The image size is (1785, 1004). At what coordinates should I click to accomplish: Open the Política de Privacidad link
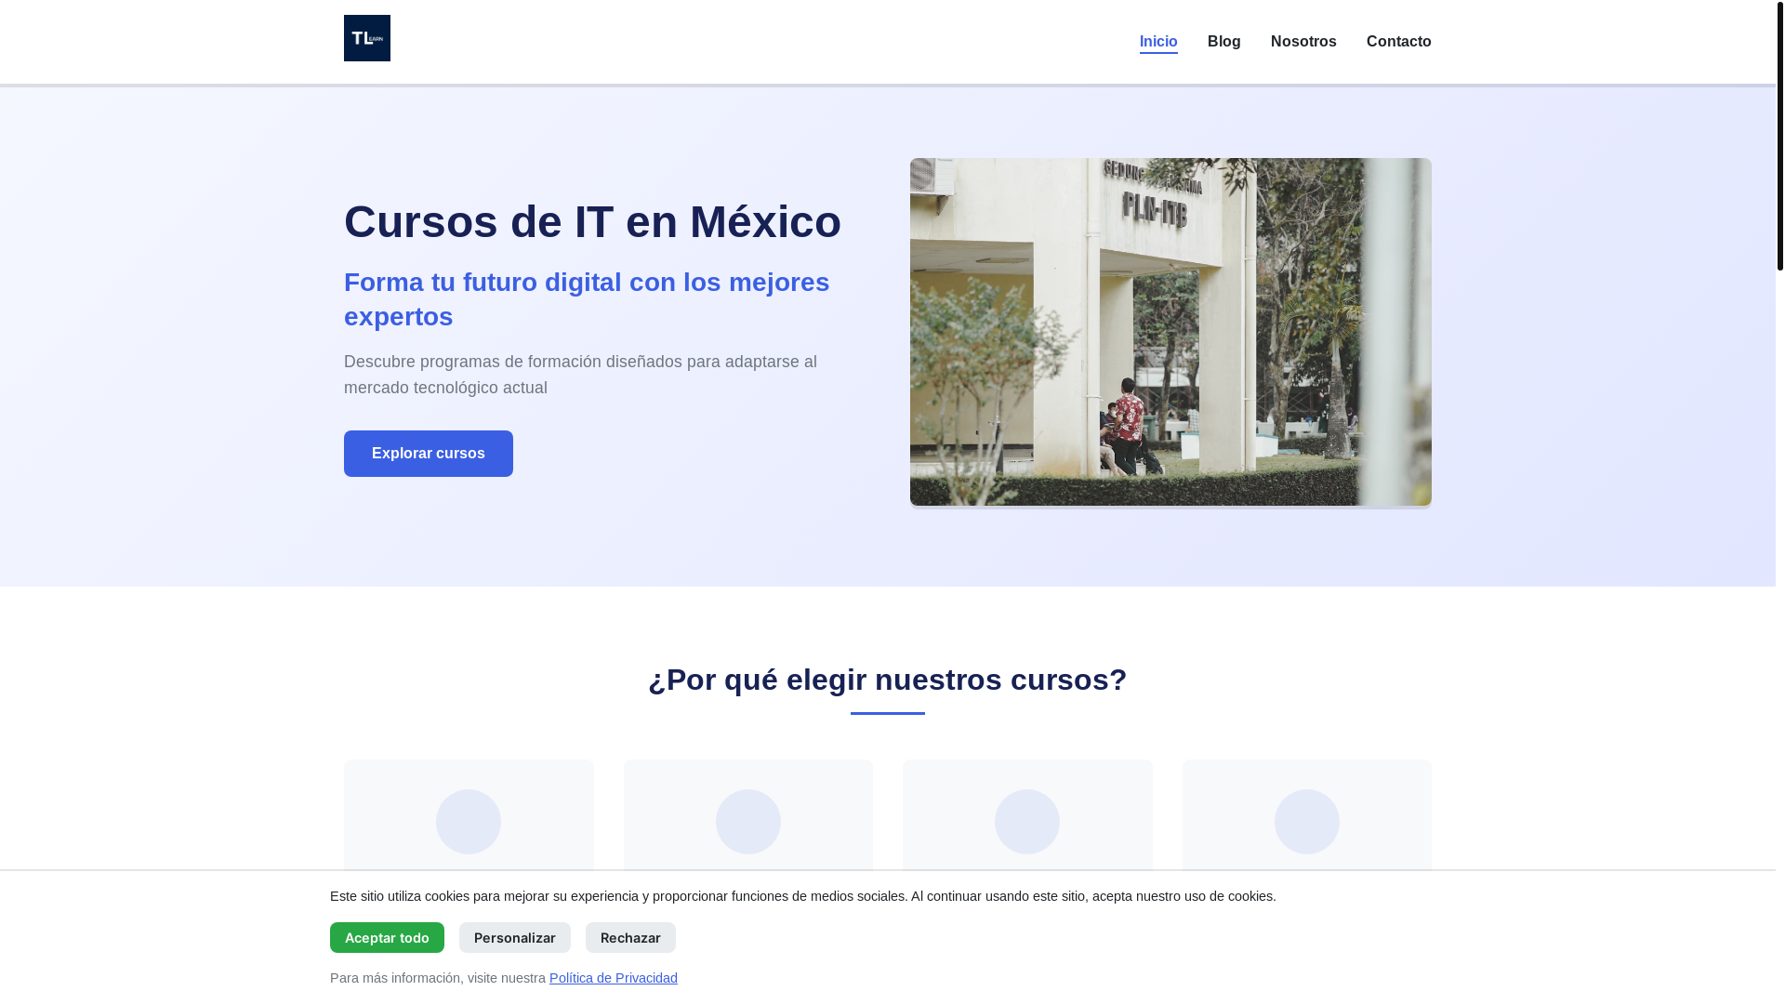(x=614, y=978)
